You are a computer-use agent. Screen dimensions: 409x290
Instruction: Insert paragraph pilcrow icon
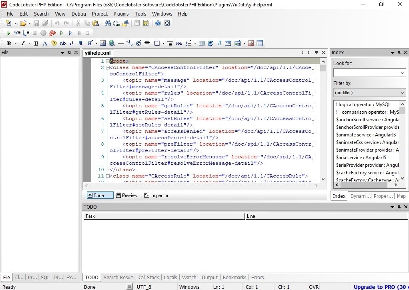[x=80, y=43]
